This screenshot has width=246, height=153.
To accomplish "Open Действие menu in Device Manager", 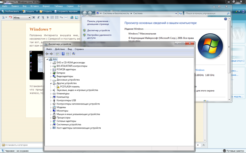I will click(x=60, y=49).
